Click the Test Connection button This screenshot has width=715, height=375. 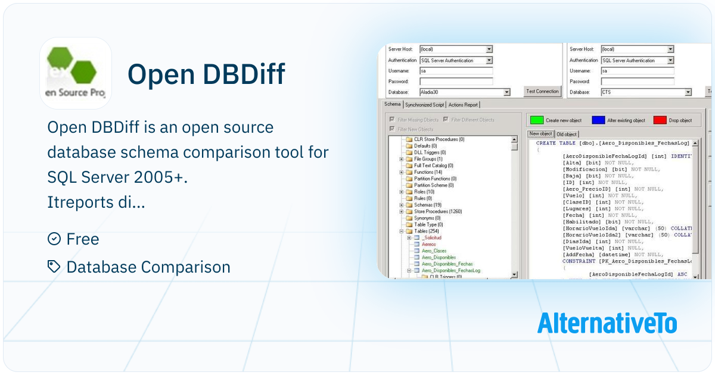pyautogui.click(x=542, y=91)
